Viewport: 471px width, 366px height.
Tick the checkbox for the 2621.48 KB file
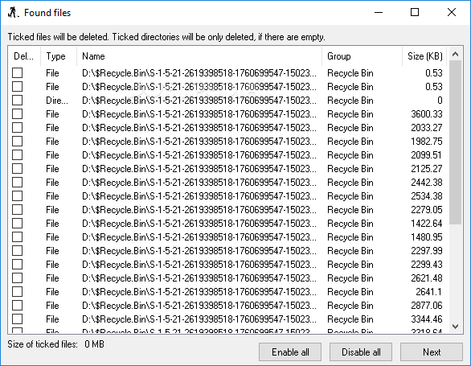coord(17,278)
